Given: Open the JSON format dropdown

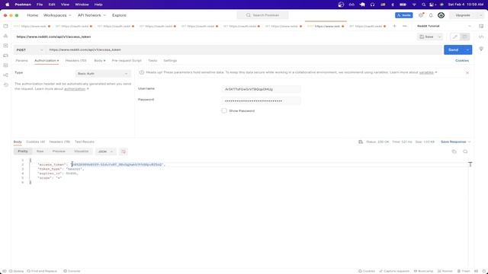Looking at the screenshot, I should (105, 151).
